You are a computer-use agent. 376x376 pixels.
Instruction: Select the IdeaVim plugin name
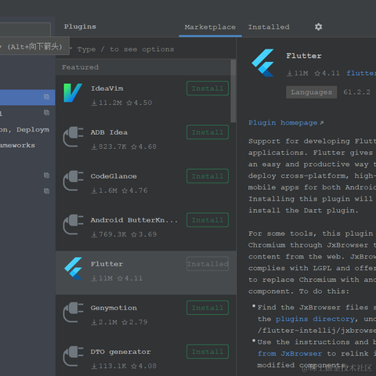tap(107, 89)
